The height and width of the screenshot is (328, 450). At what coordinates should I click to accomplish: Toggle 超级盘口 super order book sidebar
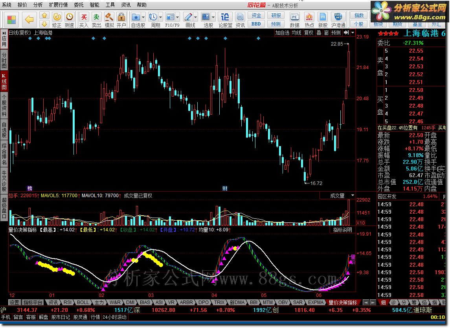coord(4,208)
